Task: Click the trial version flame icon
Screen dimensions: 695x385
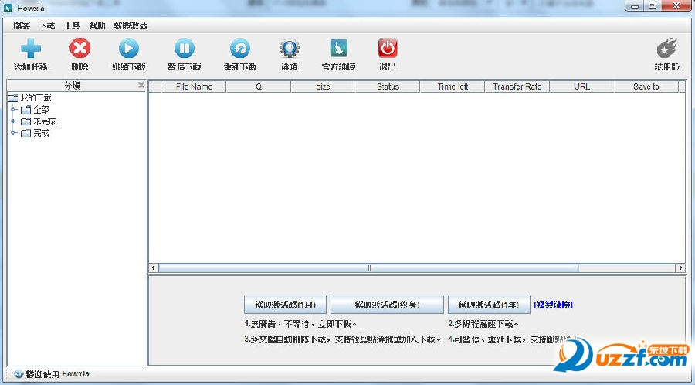Action: [666, 49]
